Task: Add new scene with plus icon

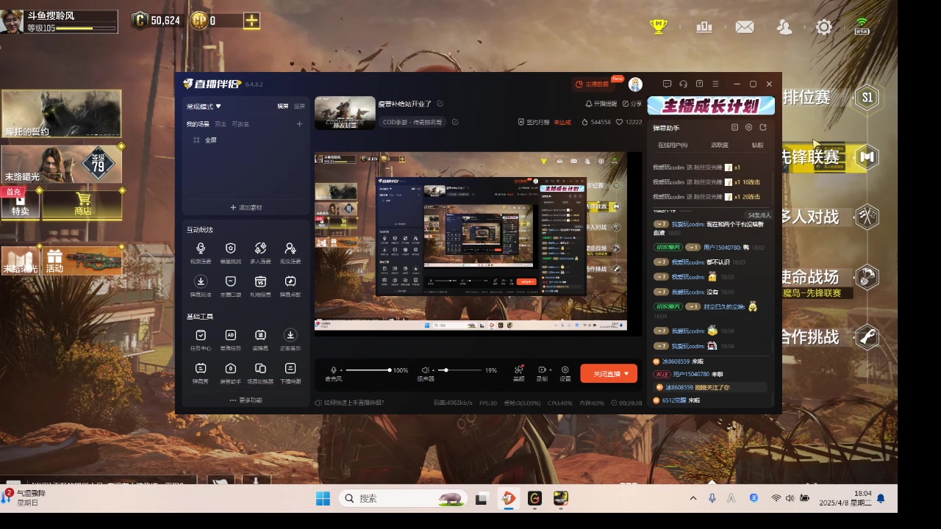Action: click(299, 124)
